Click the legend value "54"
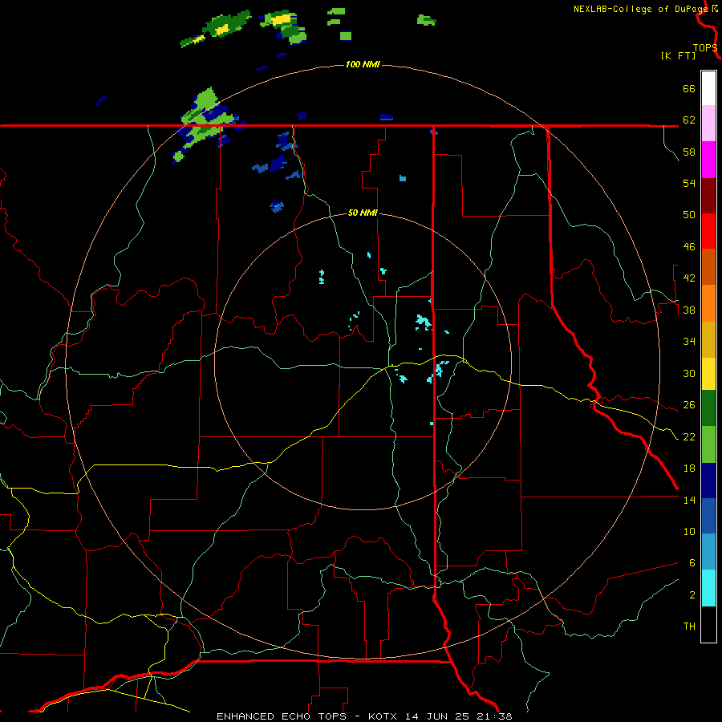 pos(689,183)
